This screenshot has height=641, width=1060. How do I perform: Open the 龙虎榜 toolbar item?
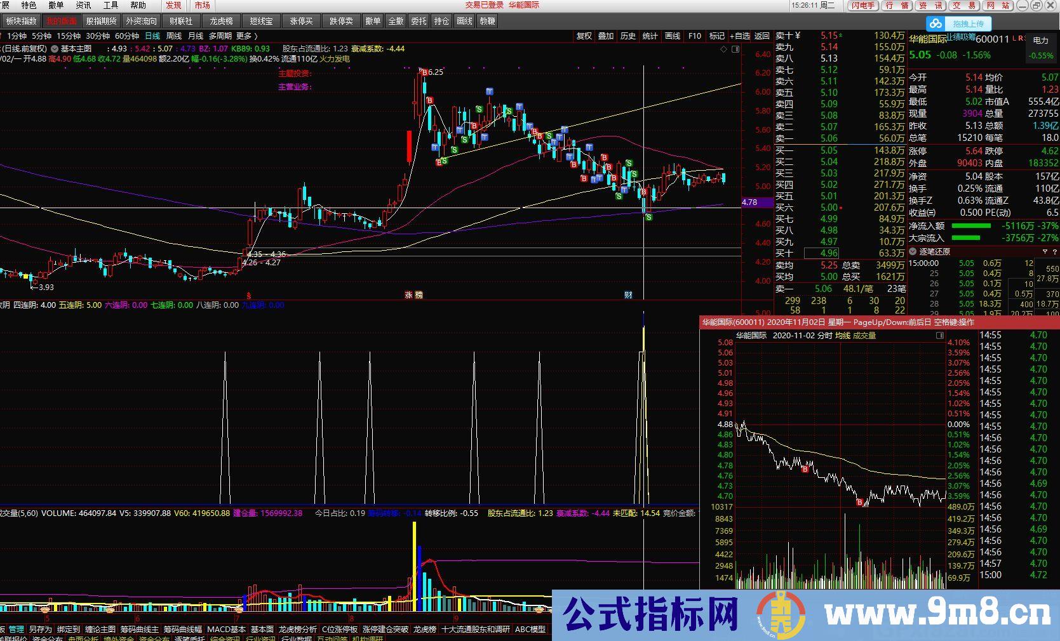point(221,21)
